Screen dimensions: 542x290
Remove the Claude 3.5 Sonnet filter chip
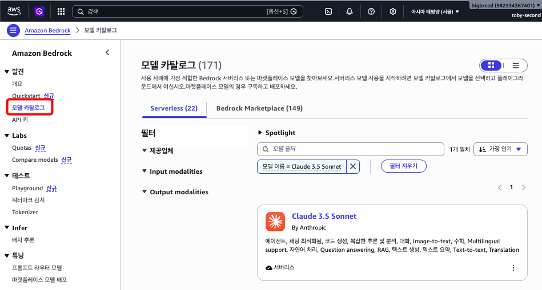[353, 166]
